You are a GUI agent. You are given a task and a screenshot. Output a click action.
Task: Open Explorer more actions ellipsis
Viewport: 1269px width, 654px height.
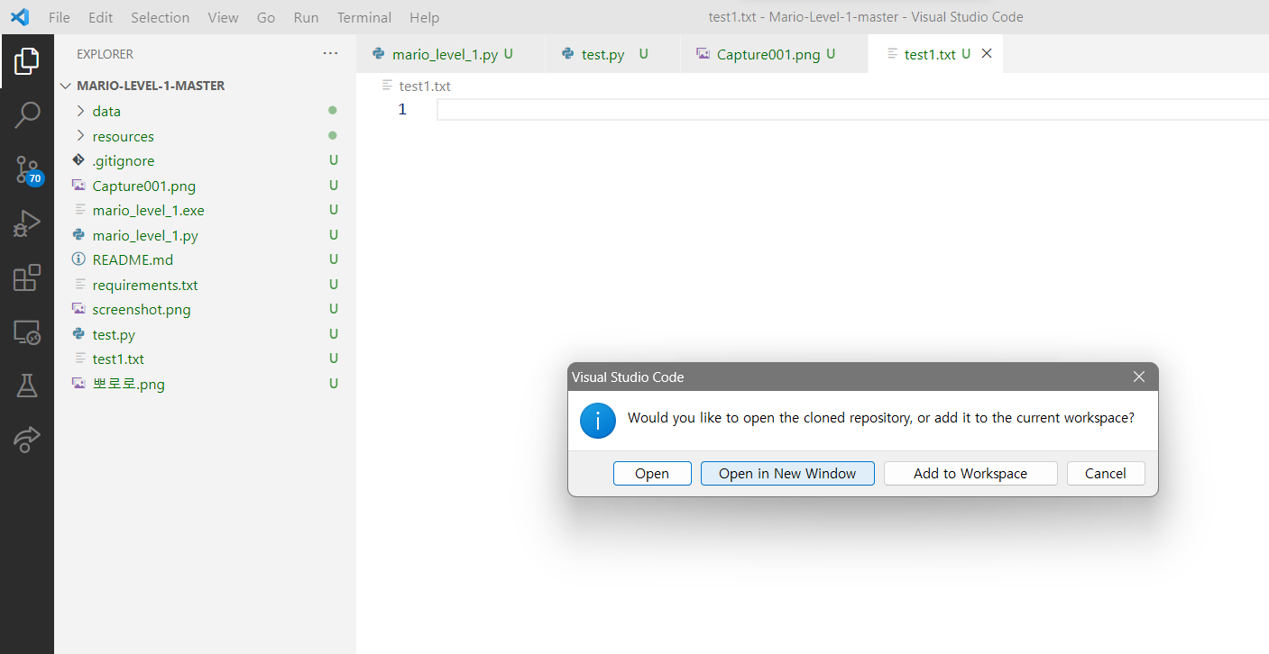pyautogui.click(x=331, y=54)
